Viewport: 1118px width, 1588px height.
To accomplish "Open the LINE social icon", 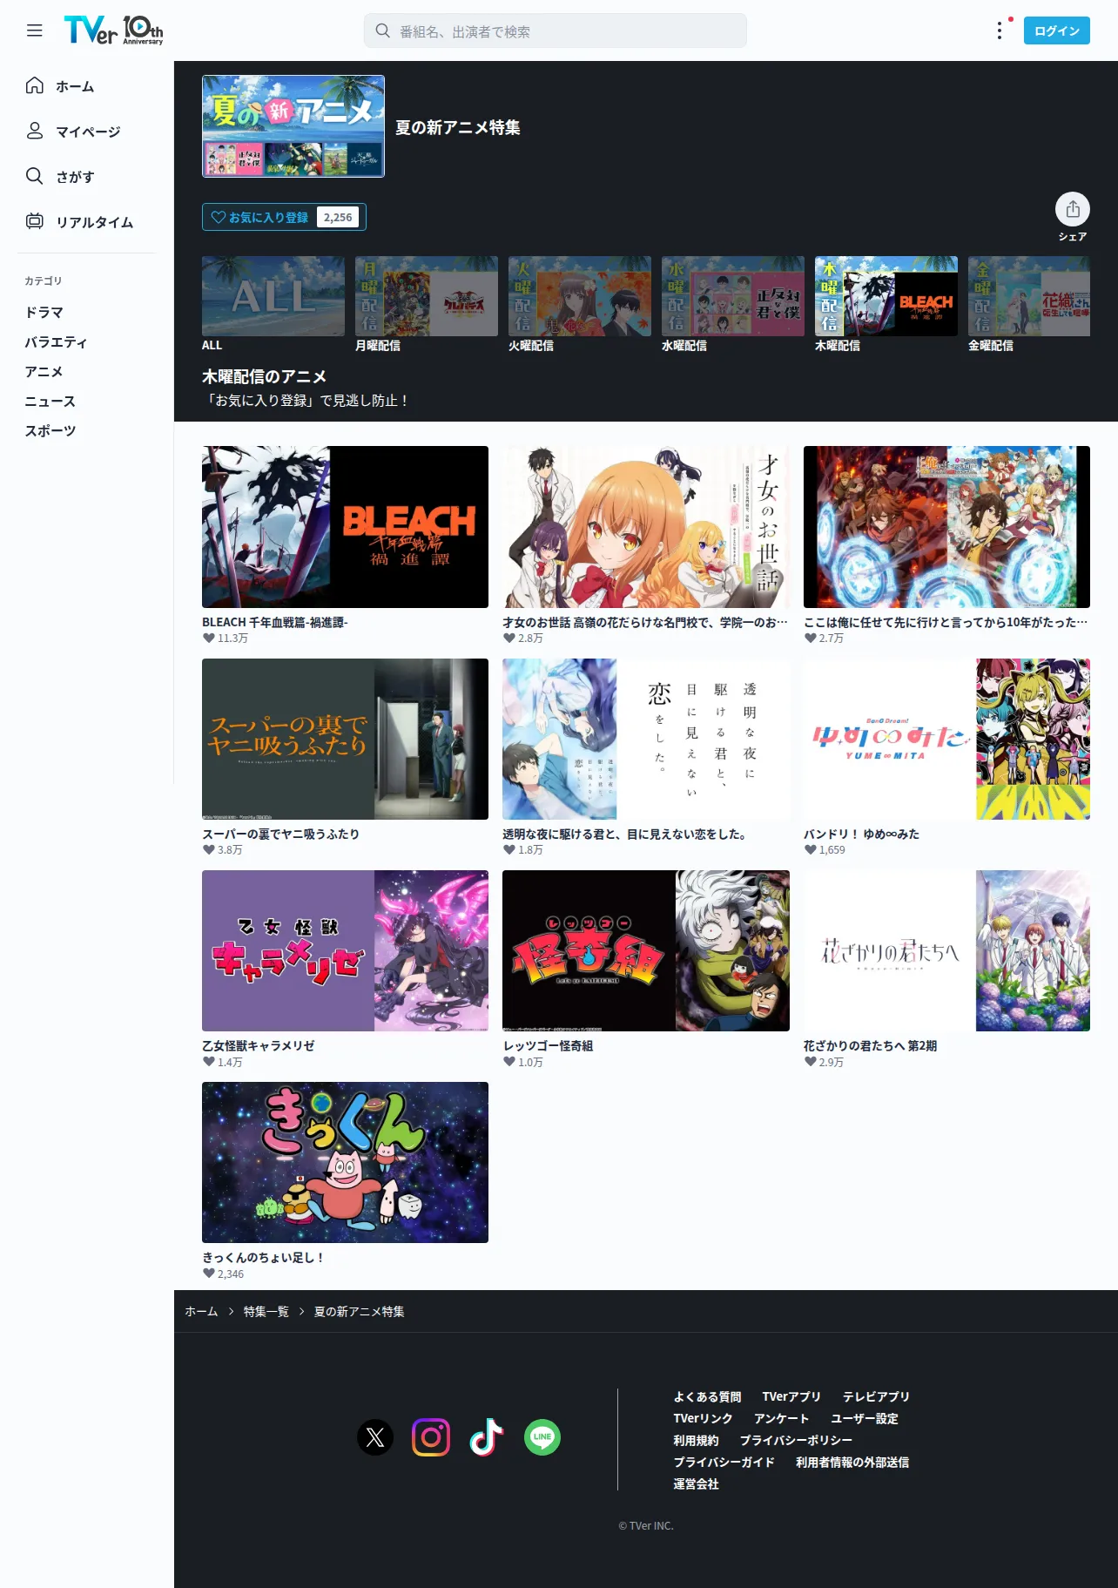I will point(542,1437).
